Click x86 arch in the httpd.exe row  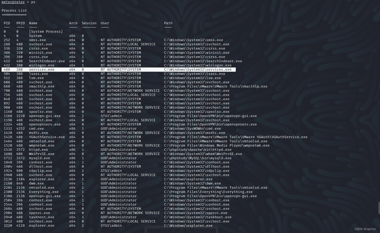point(72,150)
